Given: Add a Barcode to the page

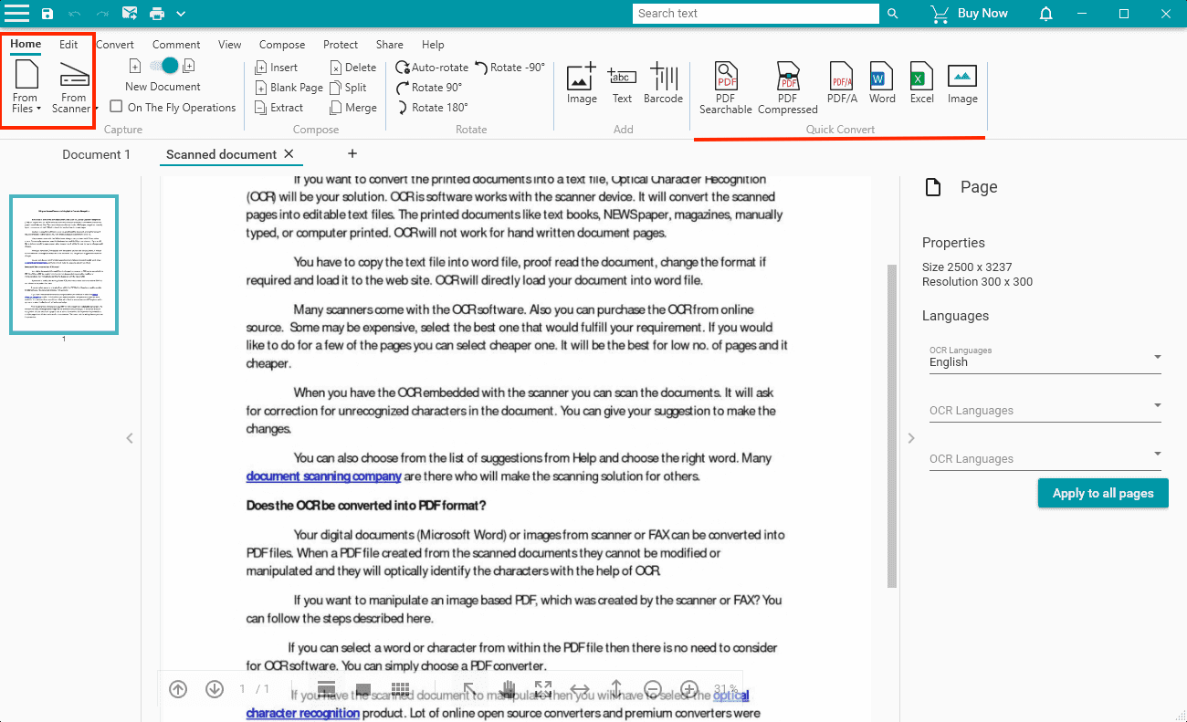Looking at the screenshot, I should click(663, 78).
